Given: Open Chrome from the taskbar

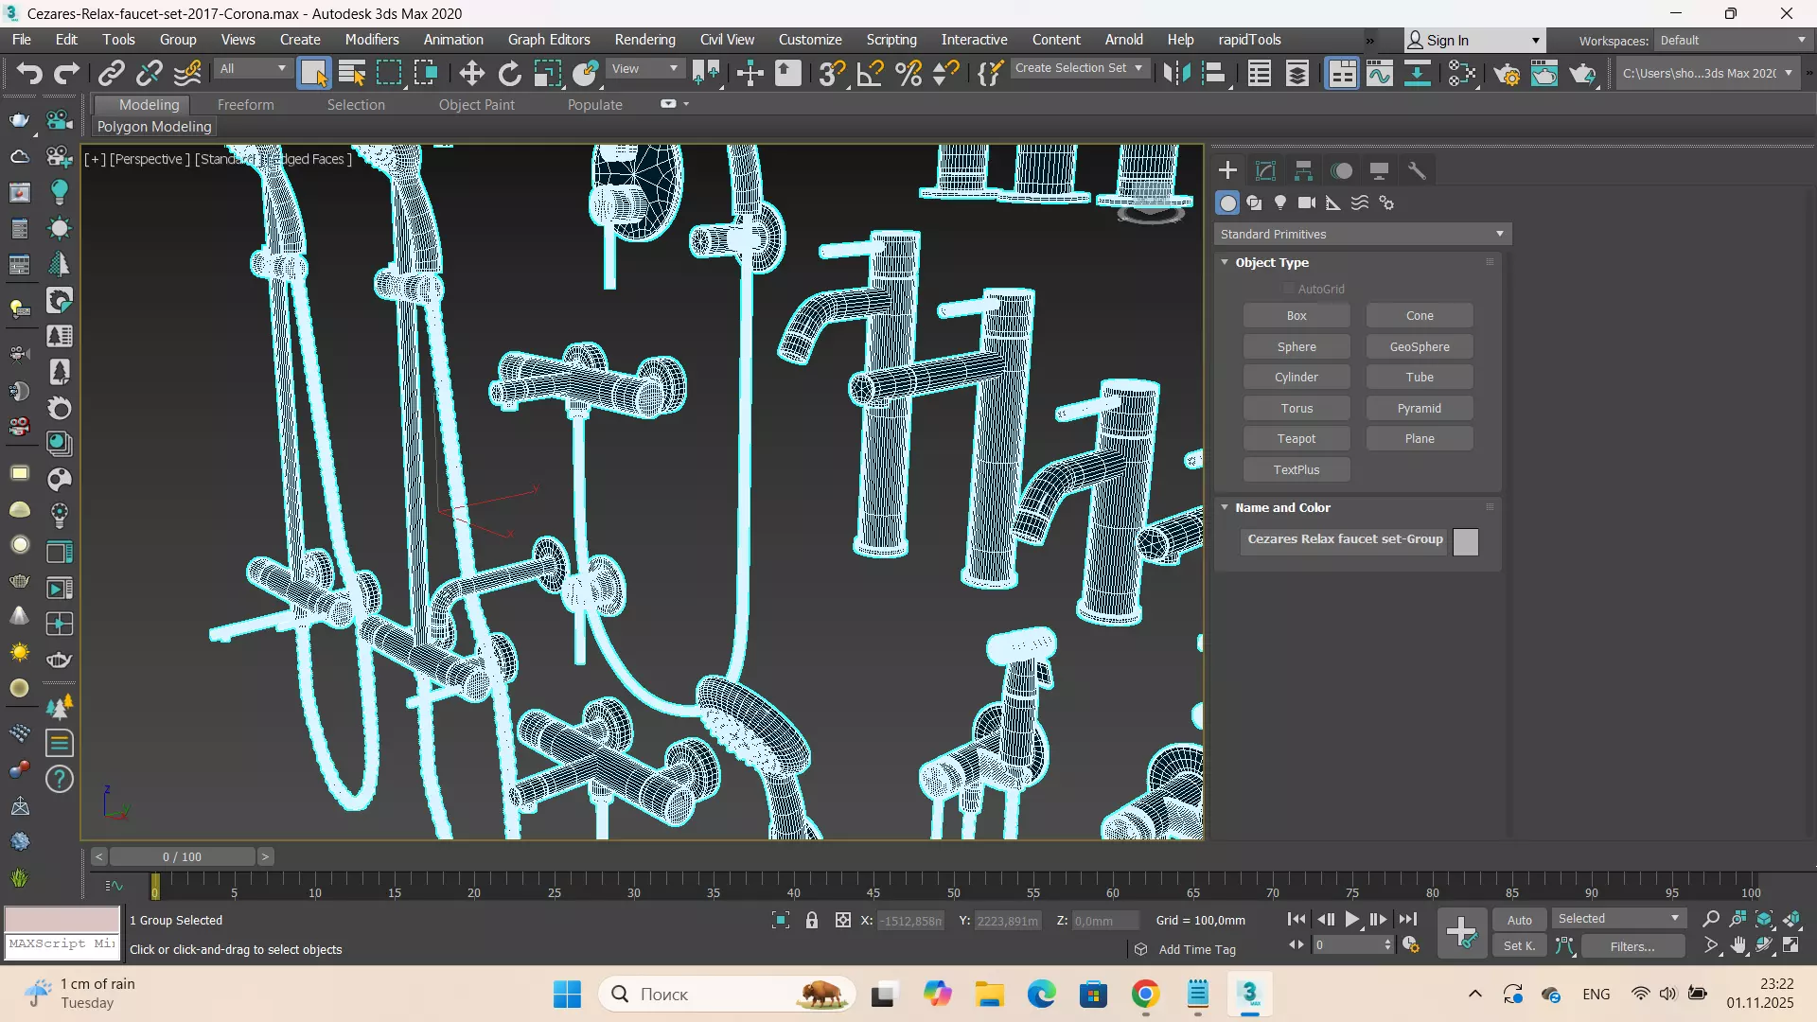Looking at the screenshot, I should pos(1145,995).
